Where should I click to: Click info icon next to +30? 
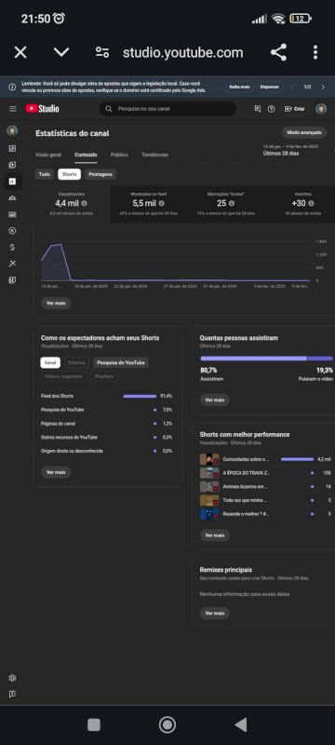tap(311, 203)
